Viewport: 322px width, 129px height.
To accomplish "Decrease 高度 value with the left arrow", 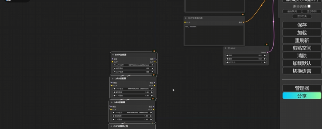I will click(x=227, y=59).
